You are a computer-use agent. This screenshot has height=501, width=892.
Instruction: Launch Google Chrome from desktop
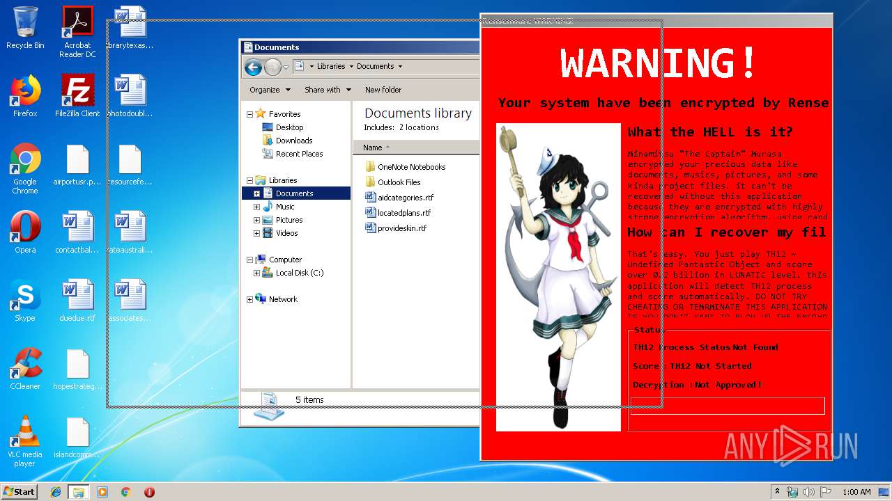click(x=25, y=169)
